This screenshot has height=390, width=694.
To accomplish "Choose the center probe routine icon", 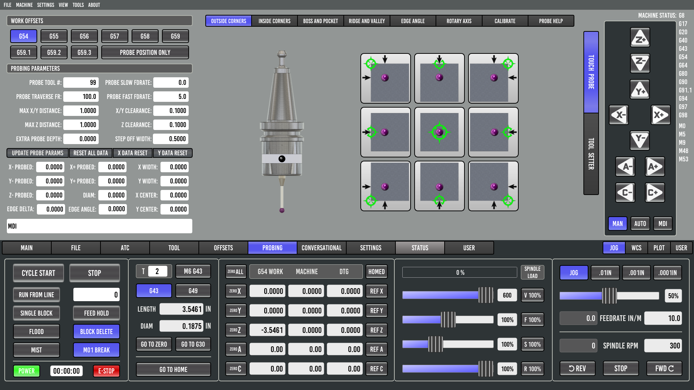I will coord(439,132).
